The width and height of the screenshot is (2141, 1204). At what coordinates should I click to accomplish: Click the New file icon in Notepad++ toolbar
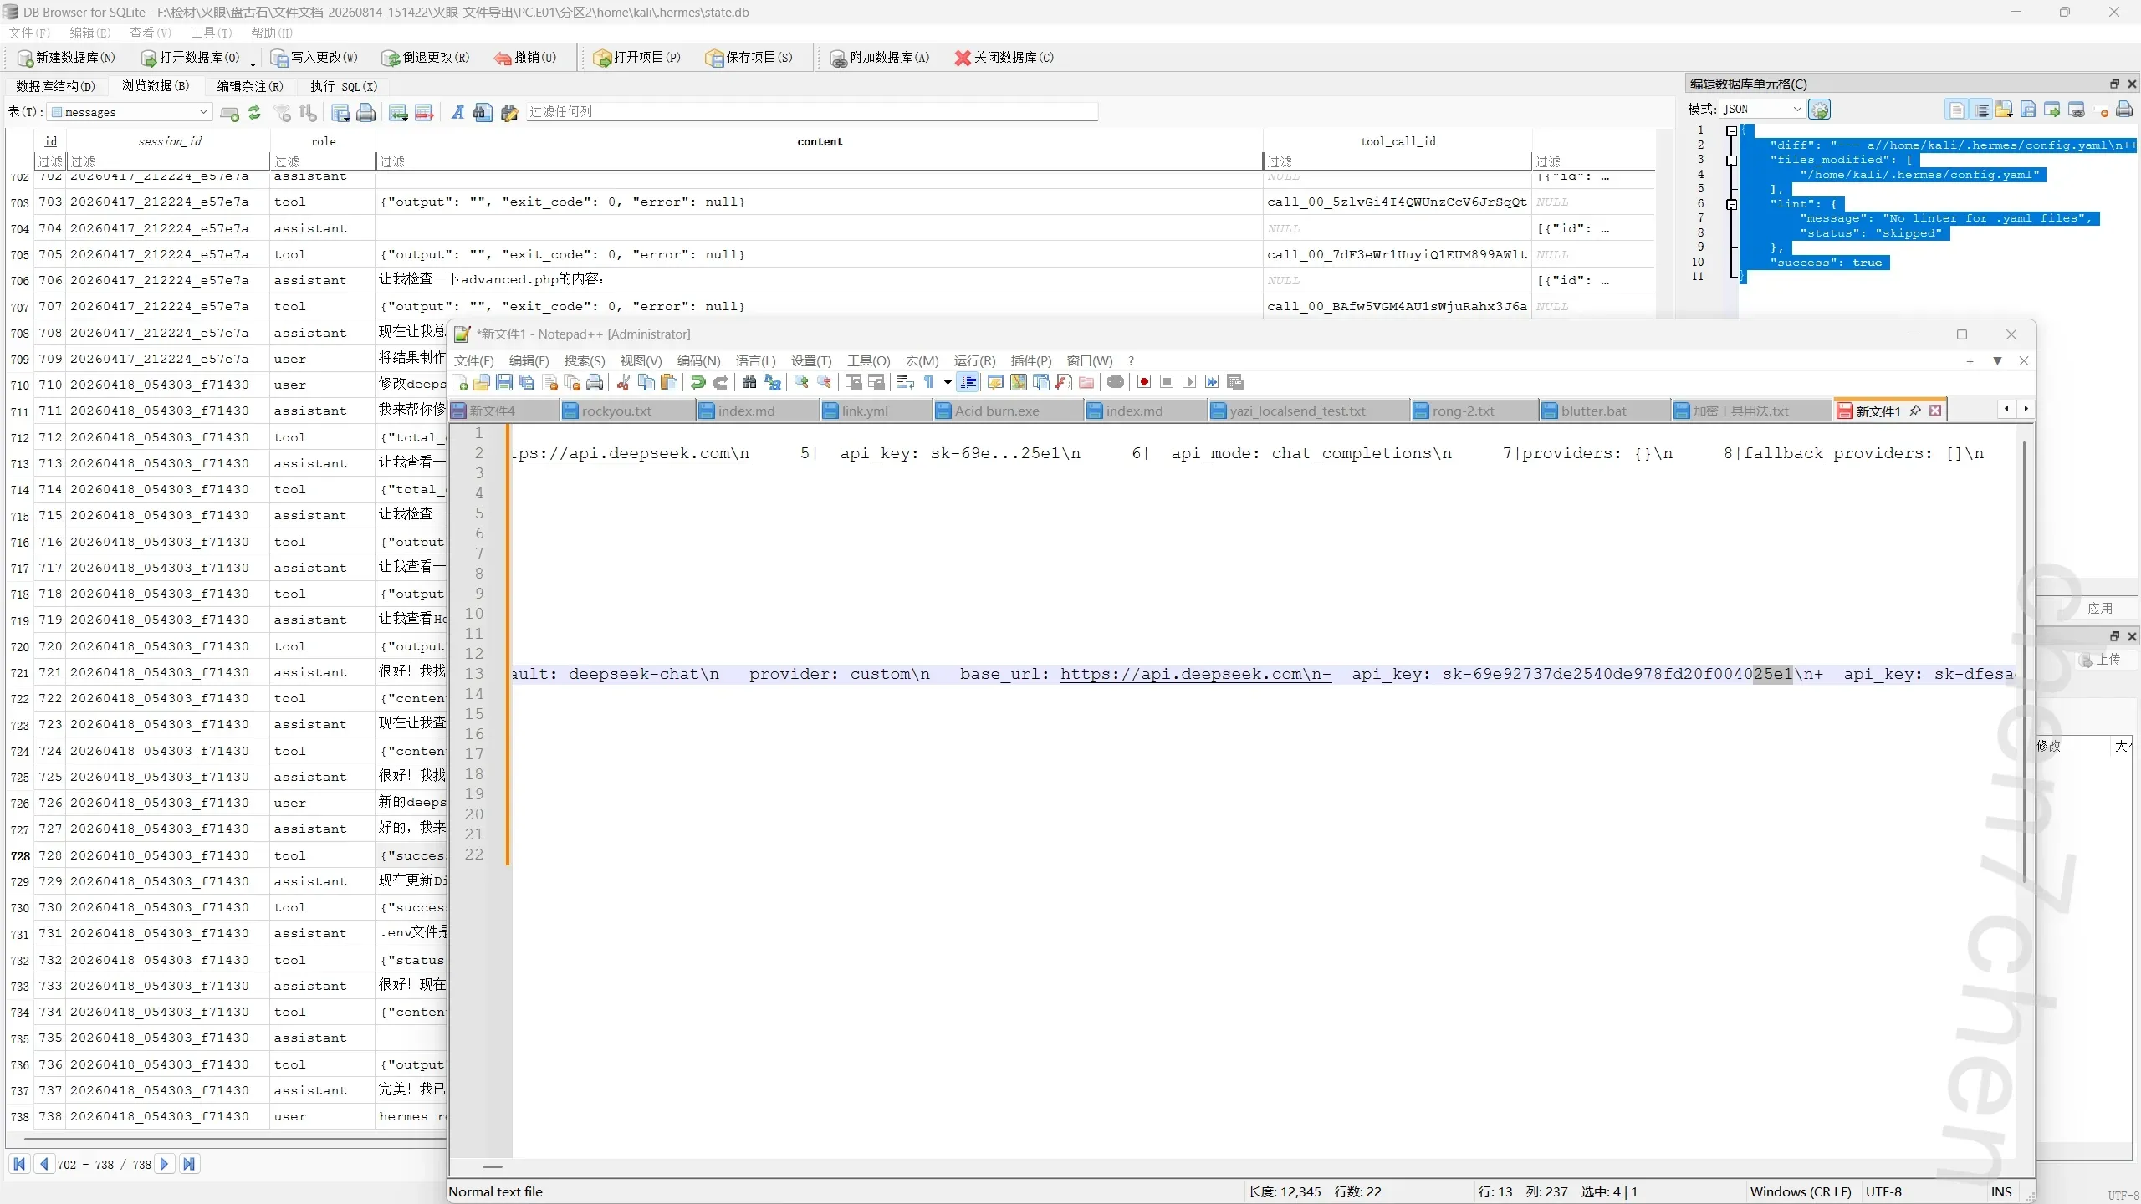pyautogui.click(x=460, y=383)
